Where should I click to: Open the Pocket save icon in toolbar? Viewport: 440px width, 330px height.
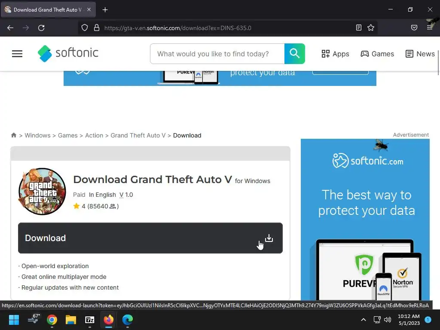tap(414, 27)
